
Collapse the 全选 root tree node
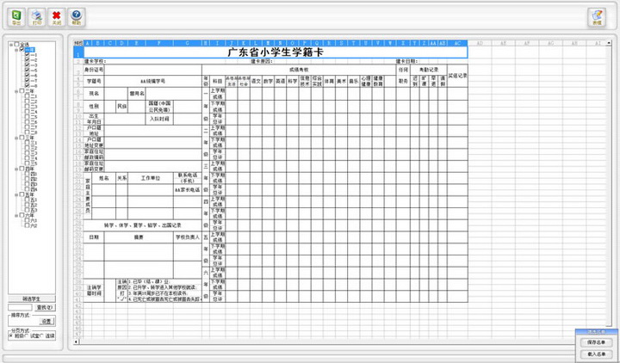(x=9, y=45)
